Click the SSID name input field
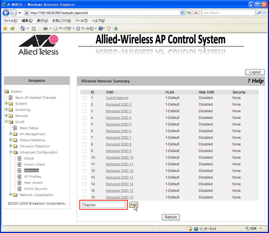 [103, 205]
